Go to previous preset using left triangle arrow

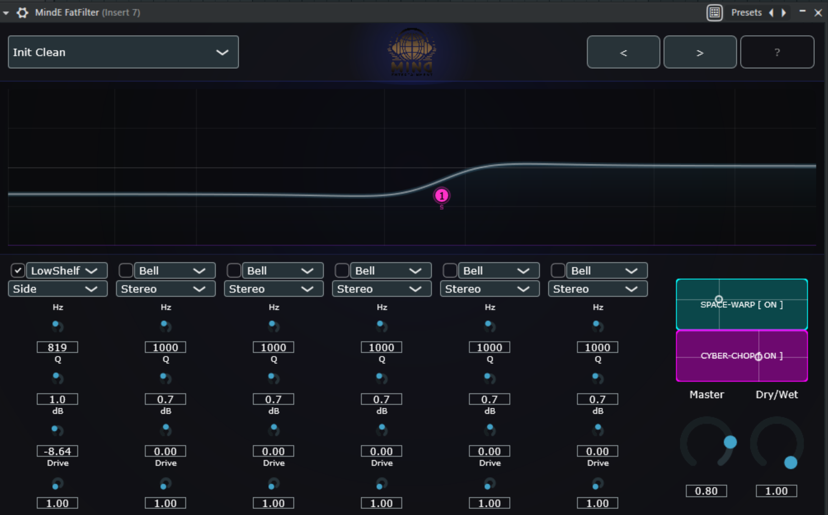tap(771, 12)
